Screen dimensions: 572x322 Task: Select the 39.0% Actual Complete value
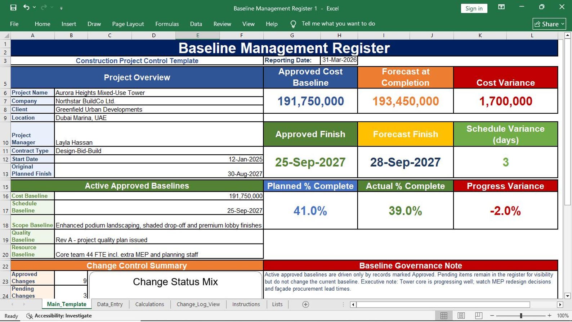406,211
